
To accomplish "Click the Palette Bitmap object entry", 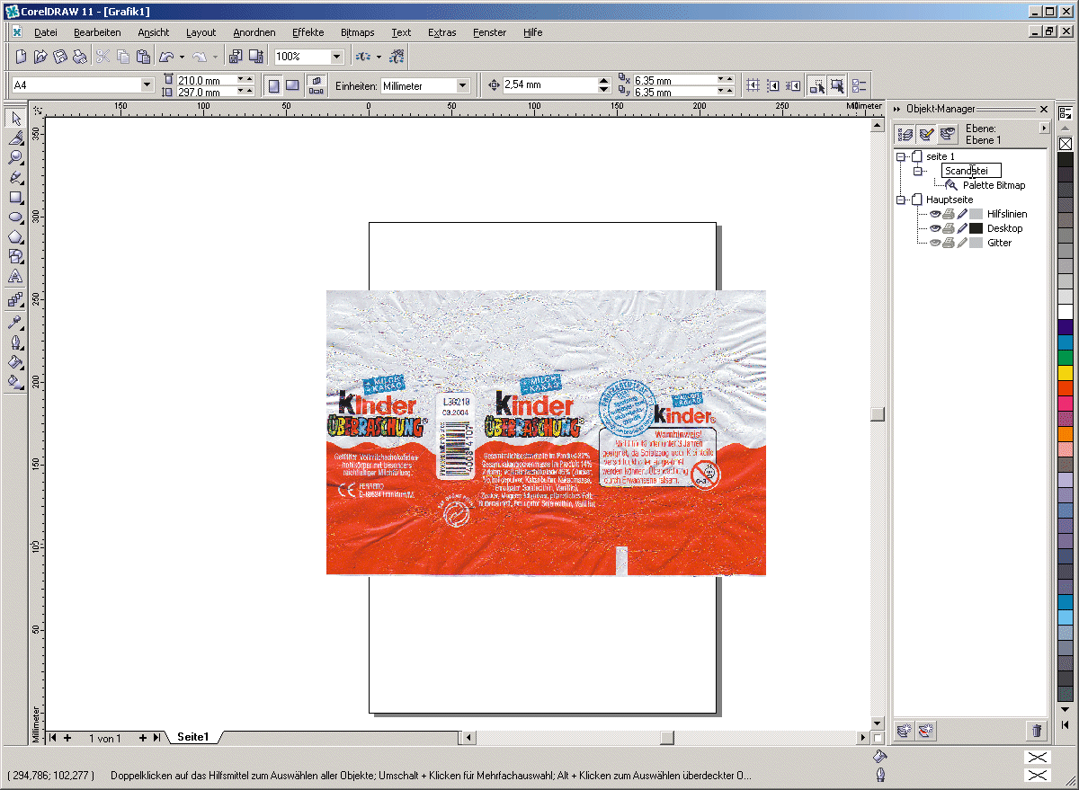I will click(994, 185).
